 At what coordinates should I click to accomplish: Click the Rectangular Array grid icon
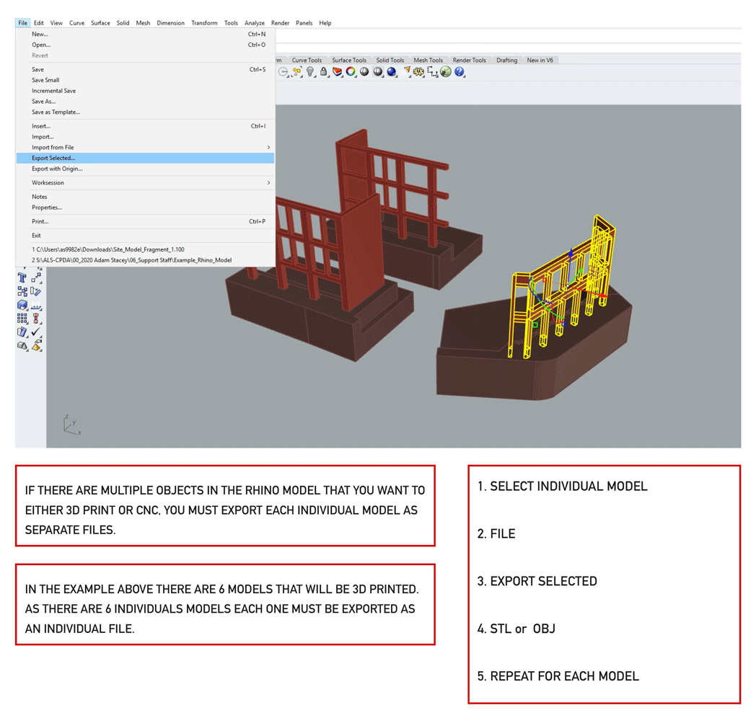tap(22, 319)
